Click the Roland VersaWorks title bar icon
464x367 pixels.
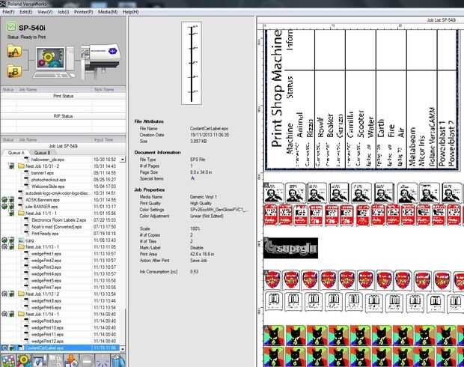(3, 4)
